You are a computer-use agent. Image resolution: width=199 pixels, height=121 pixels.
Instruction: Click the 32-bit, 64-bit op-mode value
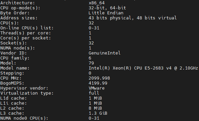point(107,8)
